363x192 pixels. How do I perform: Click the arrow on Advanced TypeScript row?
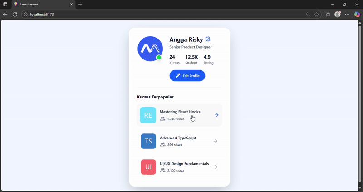point(215,141)
